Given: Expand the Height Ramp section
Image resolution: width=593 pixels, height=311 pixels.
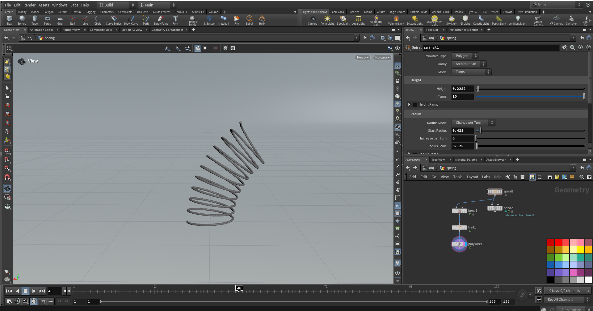Looking at the screenshot, I should click(409, 105).
